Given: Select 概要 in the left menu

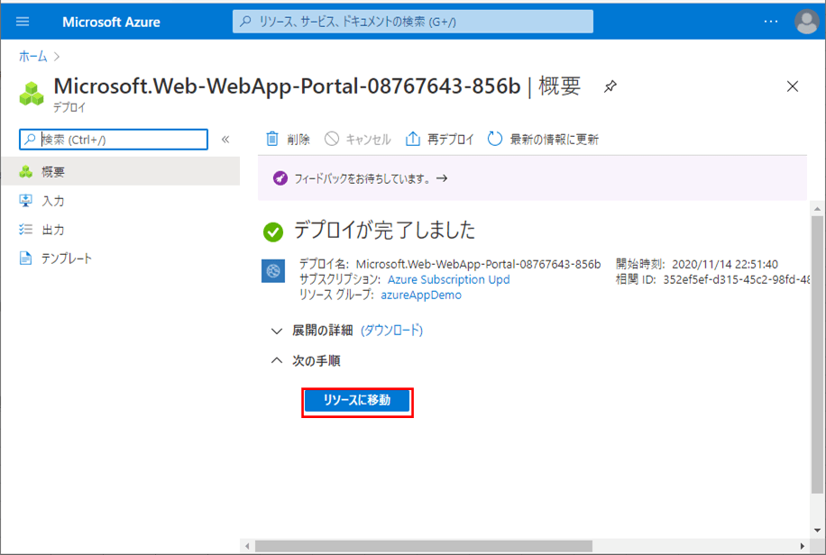Looking at the screenshot, I should tap(53, 171).
